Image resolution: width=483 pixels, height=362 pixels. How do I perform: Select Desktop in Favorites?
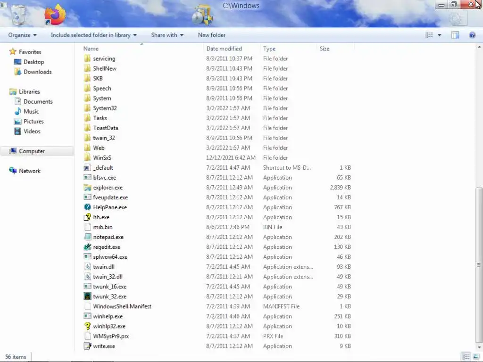click(34, 62)
